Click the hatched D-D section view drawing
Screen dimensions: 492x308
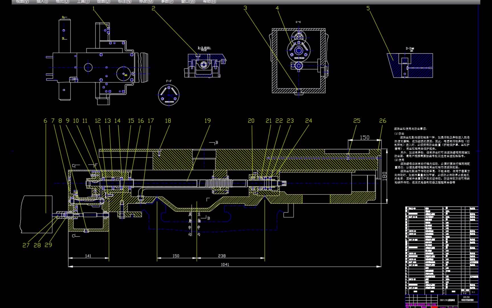[x=410, y=65]
